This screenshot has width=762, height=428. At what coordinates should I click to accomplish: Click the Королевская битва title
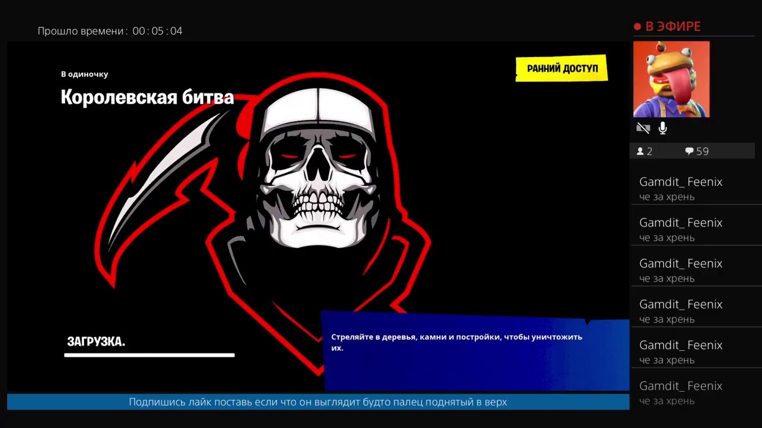(x=147, y=97)
